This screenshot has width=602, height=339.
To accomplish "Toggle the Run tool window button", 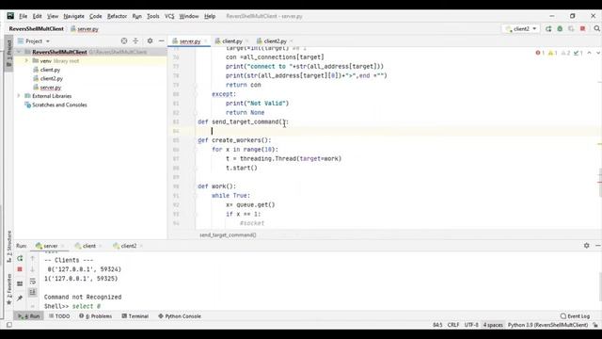I will coord(29,316).
